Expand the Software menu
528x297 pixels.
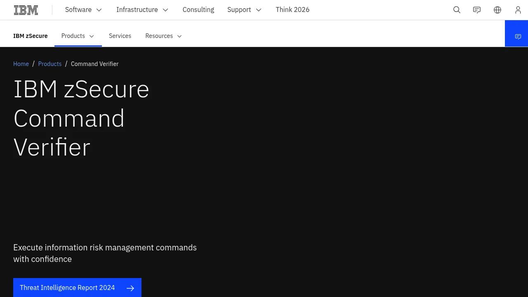click(x=83, y=10)
